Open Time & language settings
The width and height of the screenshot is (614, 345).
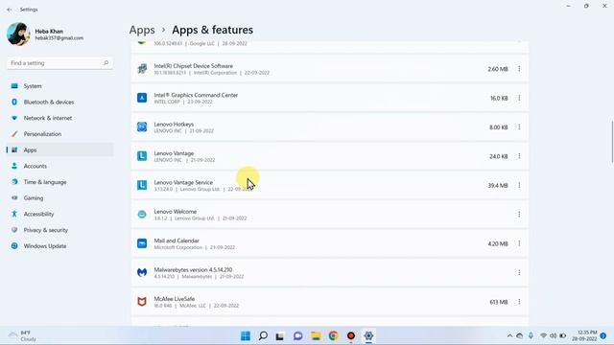(x=59, y=182)
